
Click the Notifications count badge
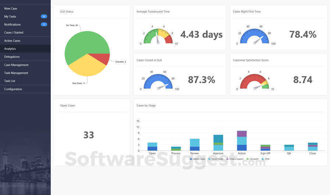[44, 24]
